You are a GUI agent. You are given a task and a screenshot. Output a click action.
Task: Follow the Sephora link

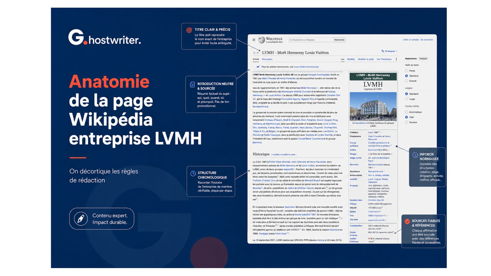[x=310, y=135]
